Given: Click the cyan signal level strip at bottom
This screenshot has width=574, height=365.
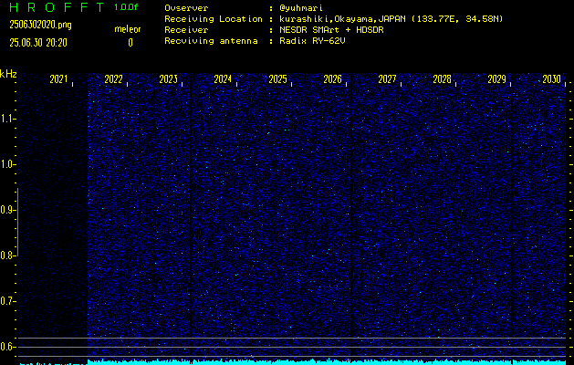Looking at the screenshot, I should 293,362.
